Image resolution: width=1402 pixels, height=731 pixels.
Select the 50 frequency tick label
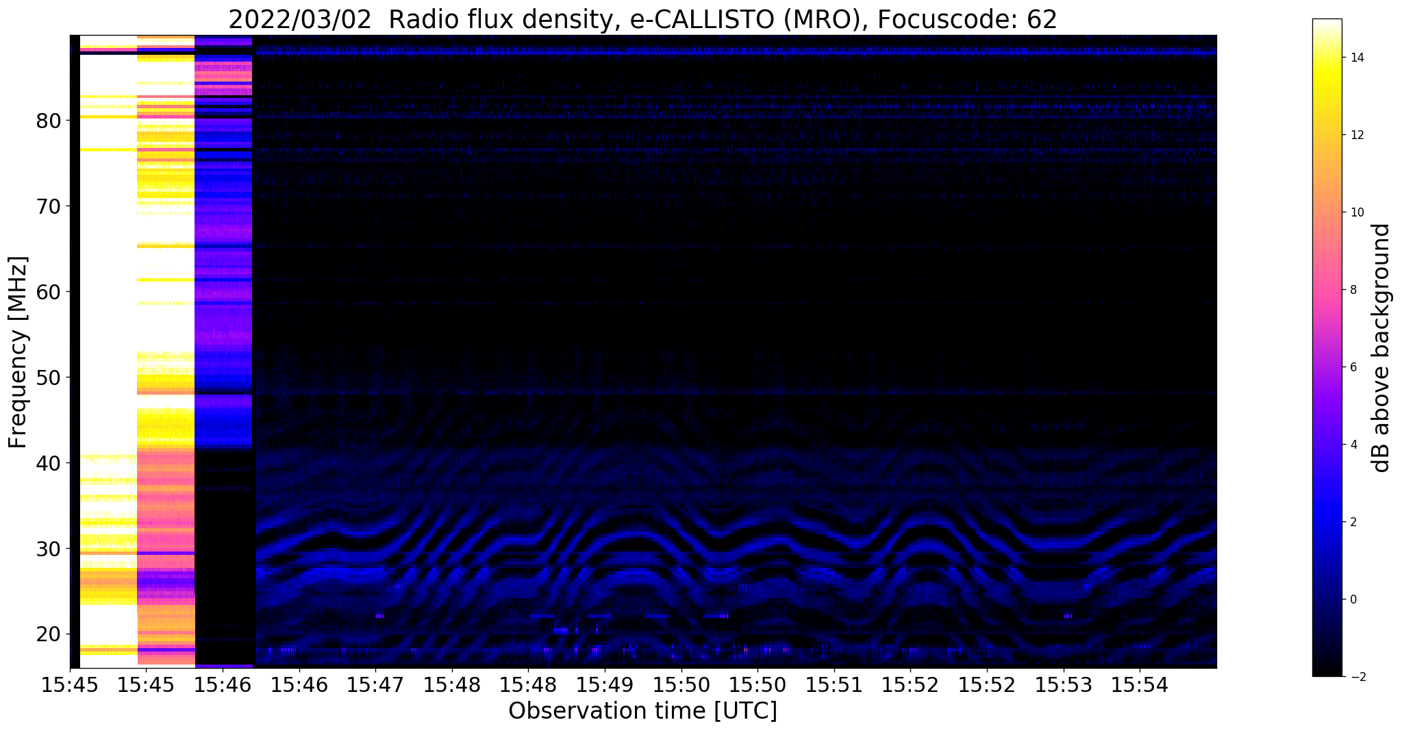coord(49,378)
